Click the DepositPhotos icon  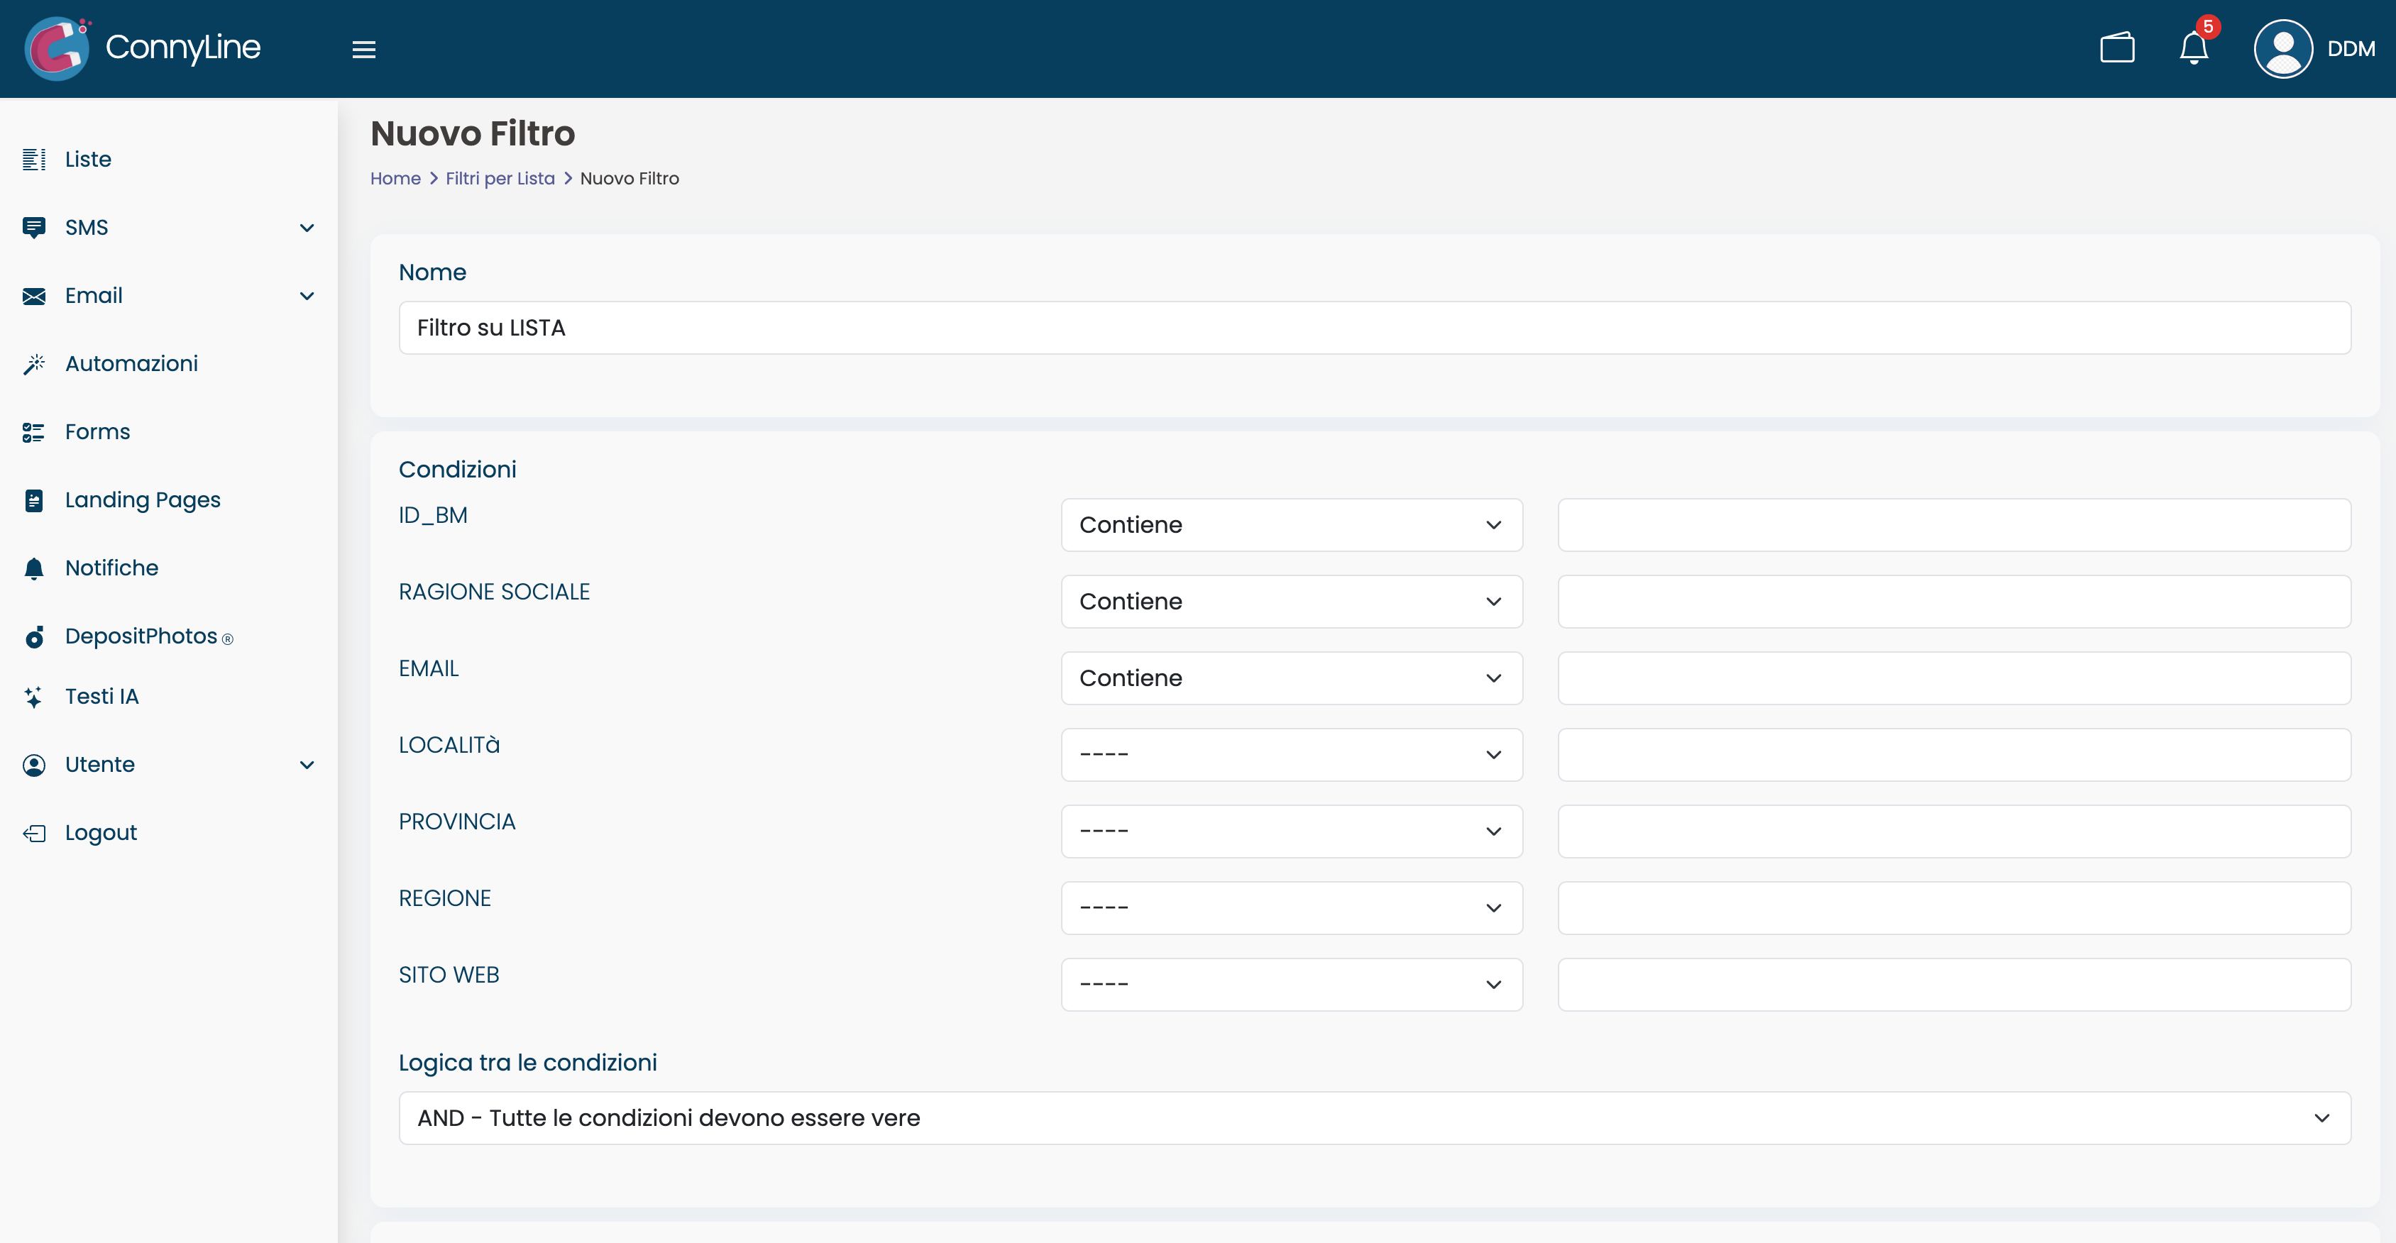pos(34,636)
